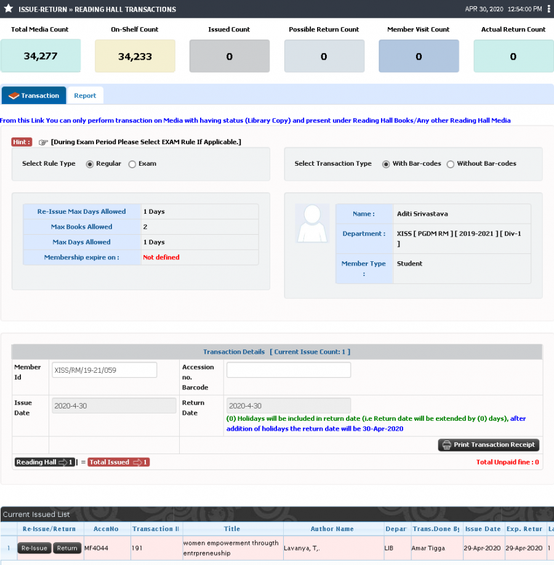Click the Issued Count tile
Screen dimensions: 554x565
230,56
